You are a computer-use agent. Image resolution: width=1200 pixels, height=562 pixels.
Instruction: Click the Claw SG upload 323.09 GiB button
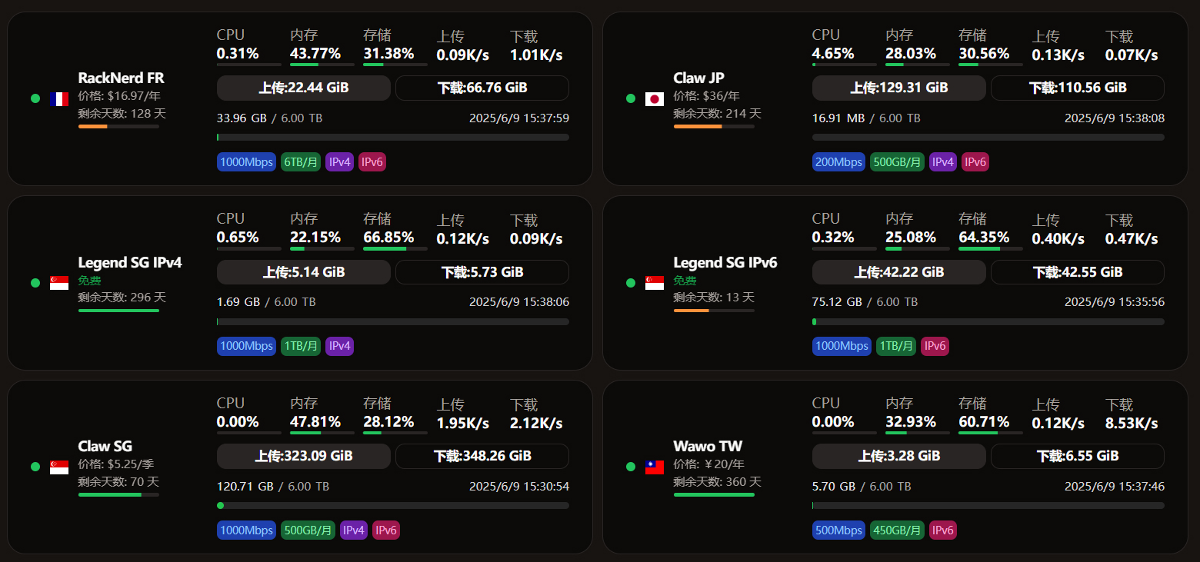(304, 456)
